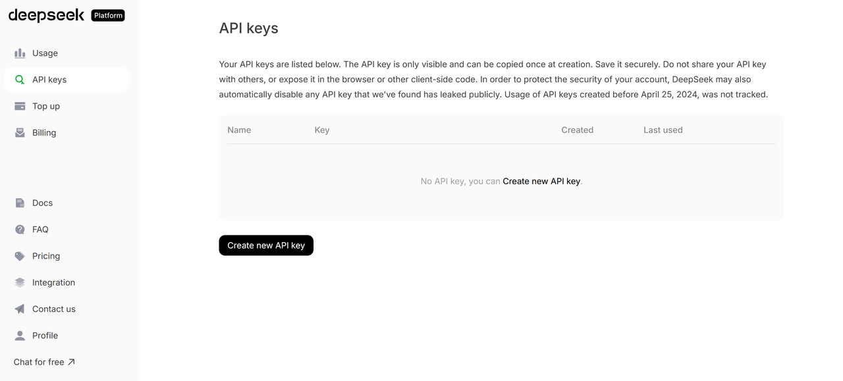This screenshot has width=843, height=381.
Task: Click the deepseek logo
Action: coord(46,15)
